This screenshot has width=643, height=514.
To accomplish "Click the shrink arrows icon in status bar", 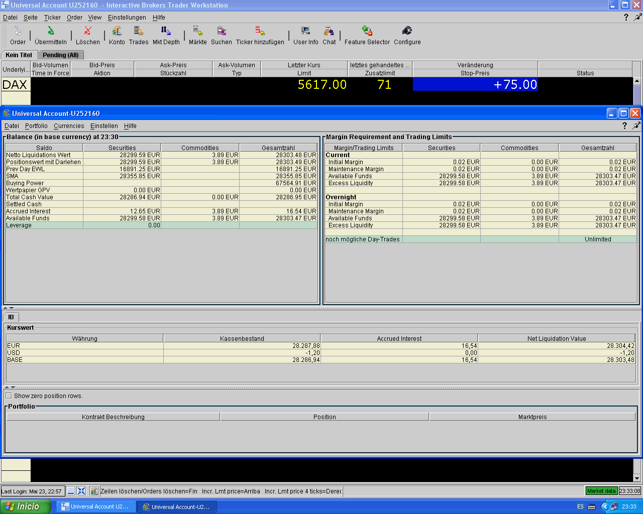I will point(81,491).
